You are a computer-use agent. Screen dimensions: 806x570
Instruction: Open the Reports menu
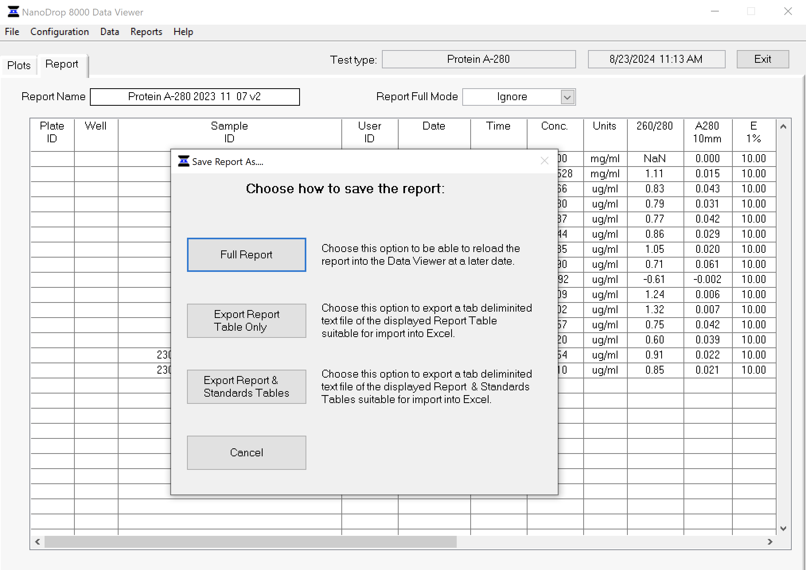click(146, 32)
